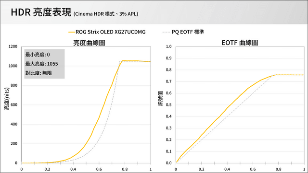Click the "600" tick on brightness axis
The height and width of the screenshot is (173, 308).
[x=14, y=104]
